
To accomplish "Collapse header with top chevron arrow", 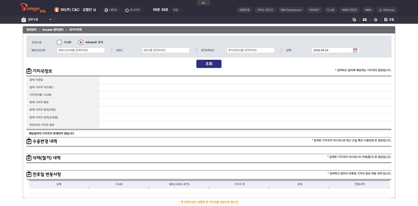I will (x=203, y=3).
